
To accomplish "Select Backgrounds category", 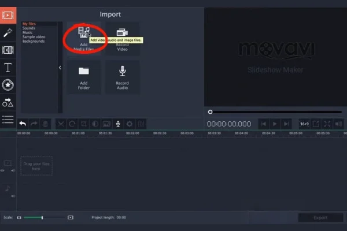I will coord(34,42).
